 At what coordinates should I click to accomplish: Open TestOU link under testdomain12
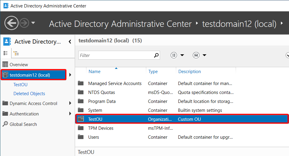point(20,84)
